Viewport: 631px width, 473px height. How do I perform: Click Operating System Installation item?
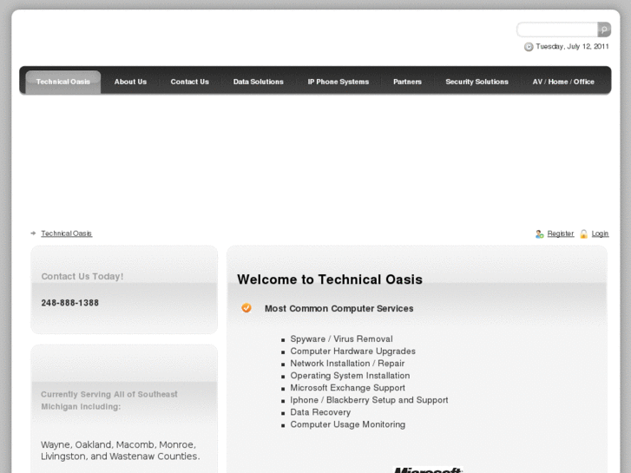coord(350,376)
